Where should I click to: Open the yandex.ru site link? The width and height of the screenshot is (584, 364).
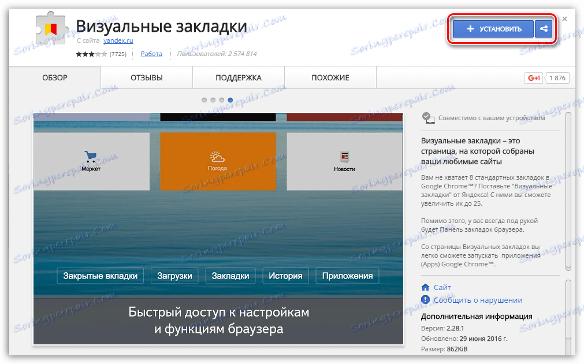(118, 40)
